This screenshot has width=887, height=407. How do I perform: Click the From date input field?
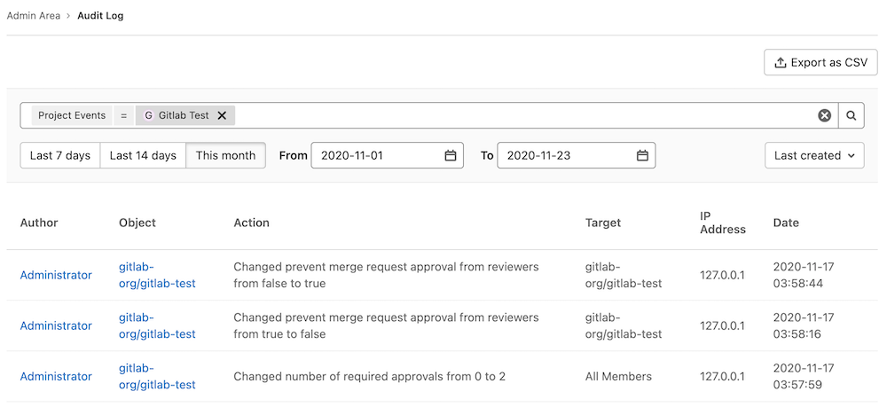[377, 155]
